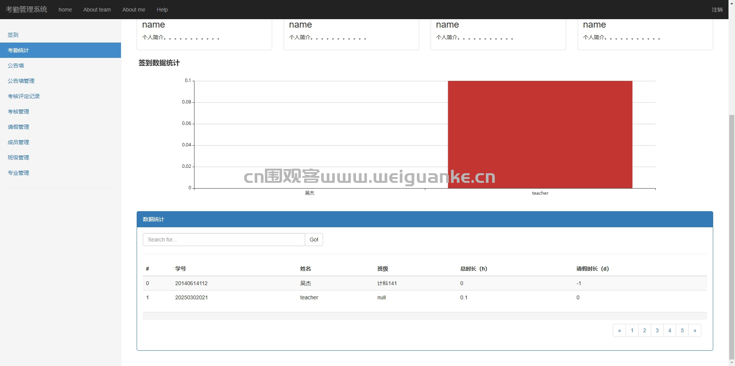
Task: Go to previous page with « button
Action: 619,330
